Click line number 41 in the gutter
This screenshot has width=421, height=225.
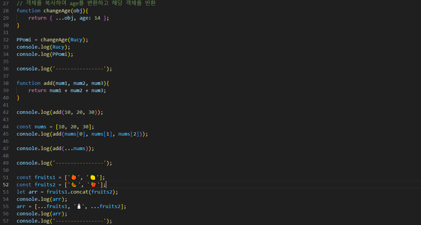(6, 105)
